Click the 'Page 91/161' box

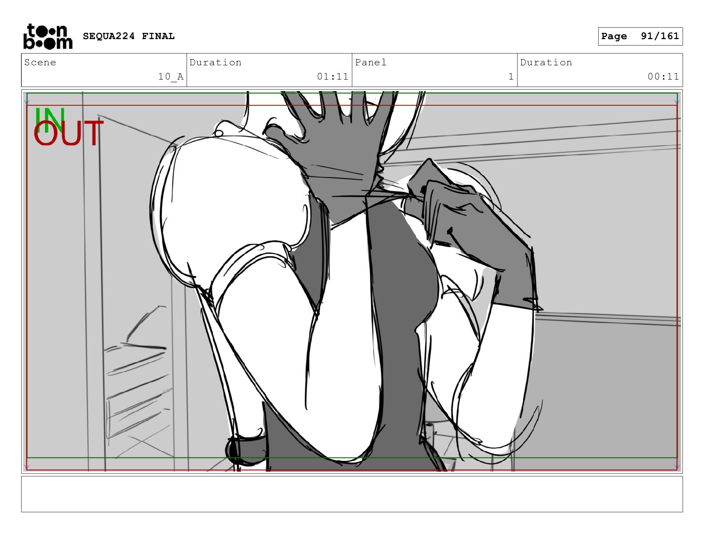640,36
